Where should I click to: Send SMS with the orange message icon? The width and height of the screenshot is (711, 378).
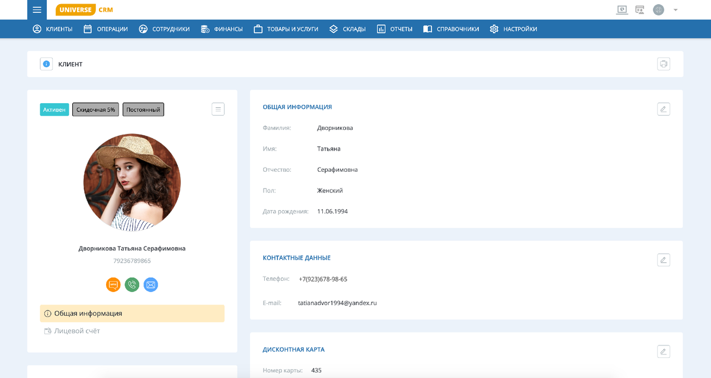point(113,285)
